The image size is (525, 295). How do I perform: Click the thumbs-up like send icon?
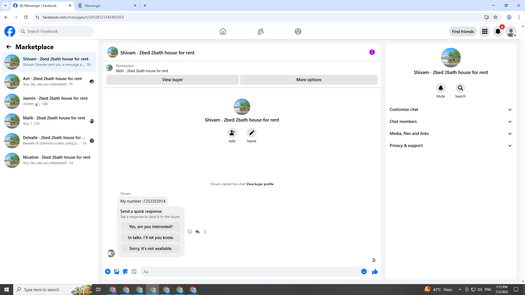pyautogui.click(x=375, y=272)
